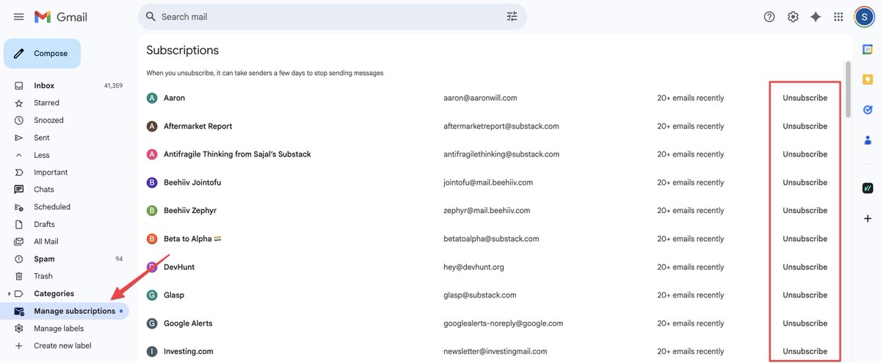881x363 pixels.
Task: Unsubscribe from Aftermarket Report
Action: [805, 126]
